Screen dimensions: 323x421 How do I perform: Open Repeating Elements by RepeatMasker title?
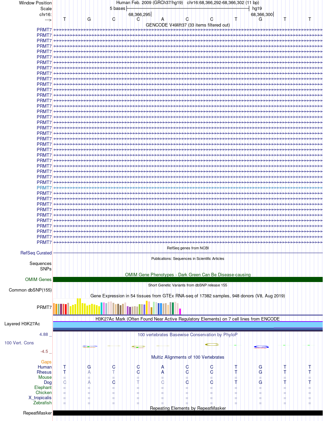[x=188, y=408]
